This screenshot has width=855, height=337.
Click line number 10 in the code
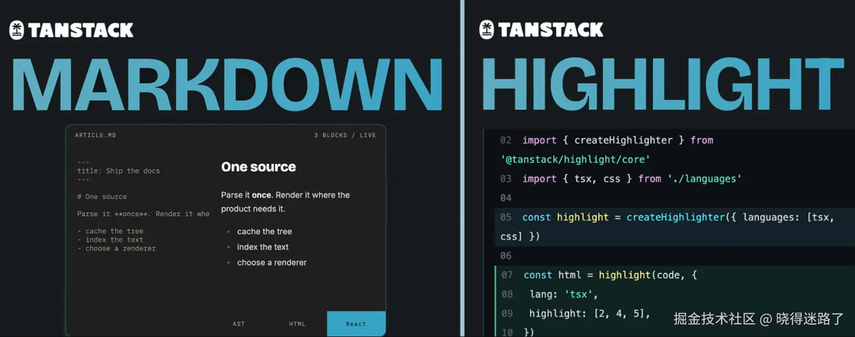coord(507,332)
